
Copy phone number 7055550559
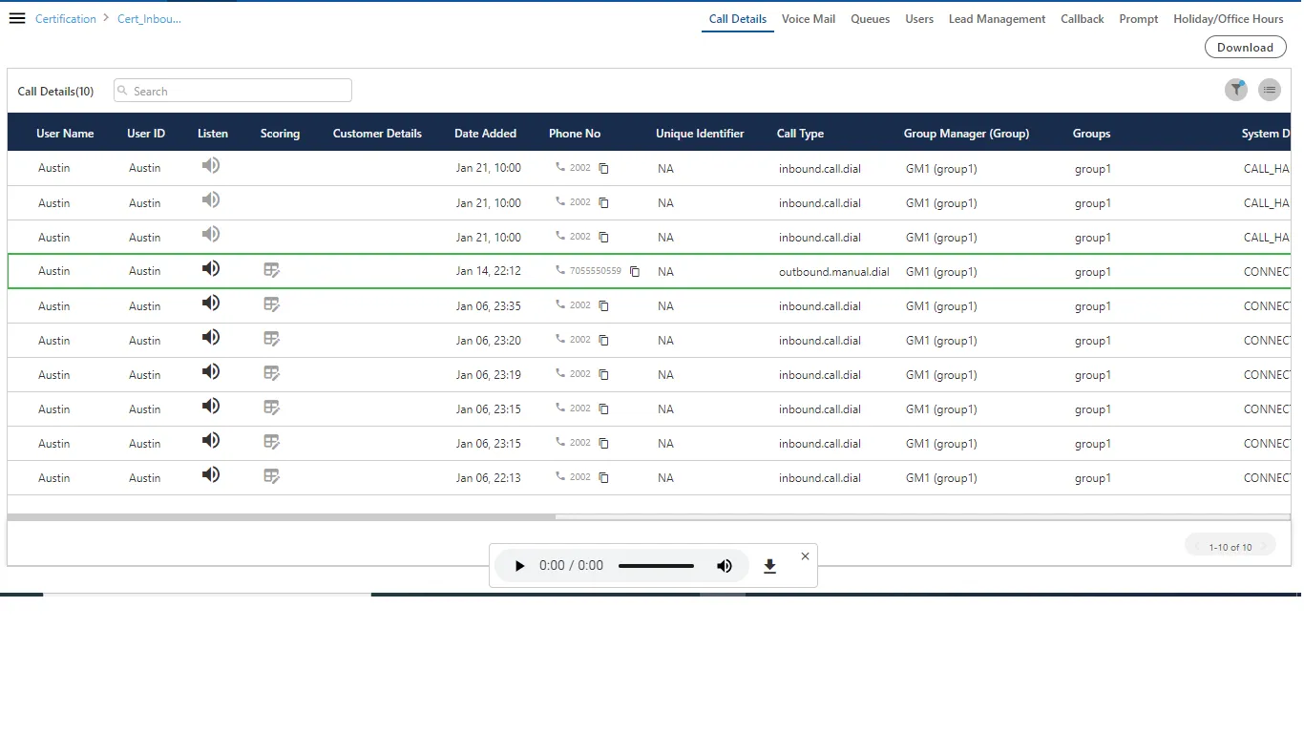[x=634, y=272]
